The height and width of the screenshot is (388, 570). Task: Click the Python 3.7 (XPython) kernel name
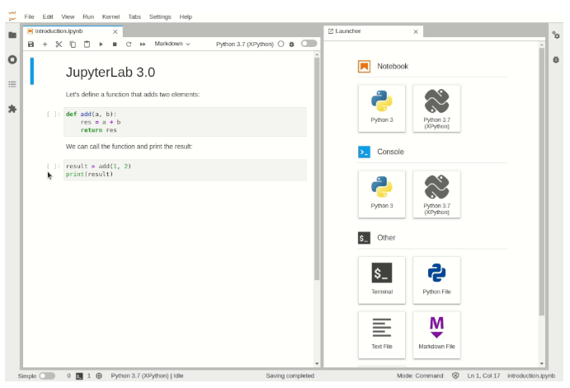pos(244,44)
